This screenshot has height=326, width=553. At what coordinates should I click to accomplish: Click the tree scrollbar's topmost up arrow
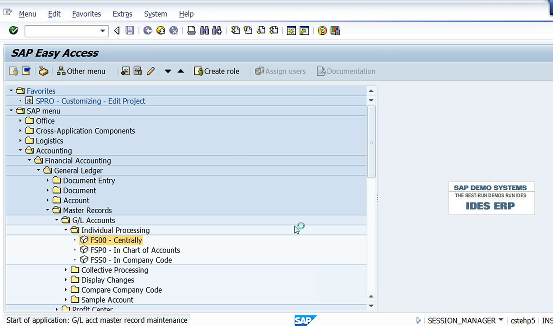(x=371, y=91)
